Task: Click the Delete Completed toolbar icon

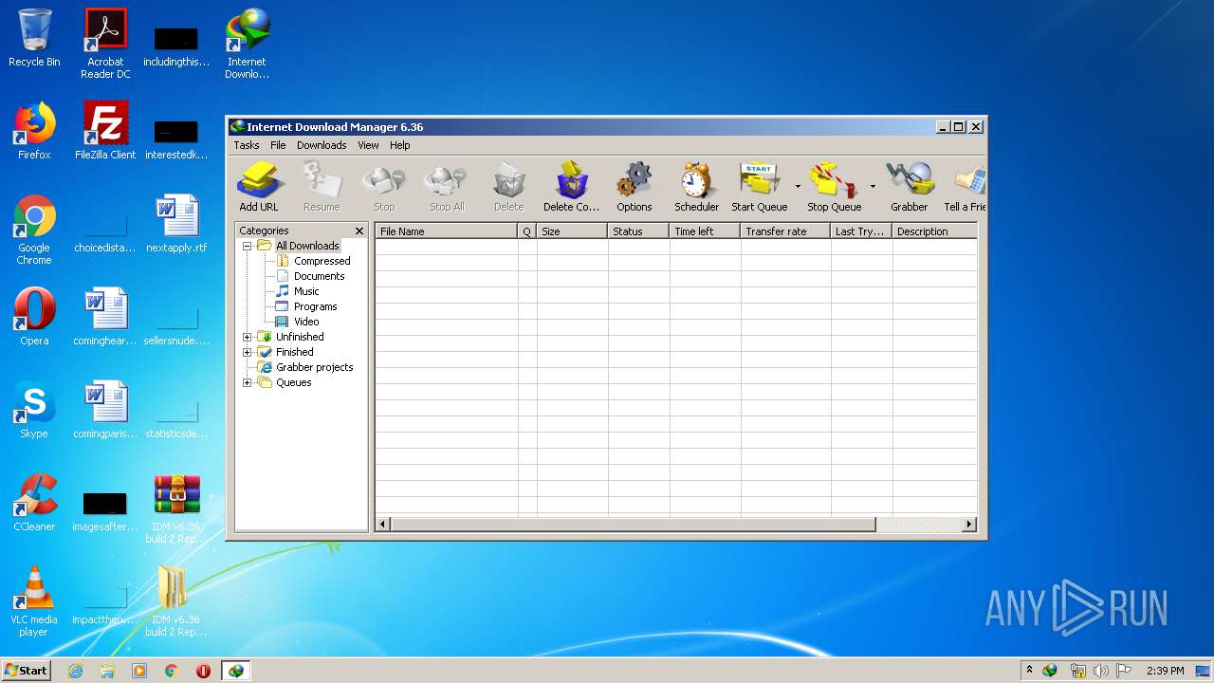Action: (571, 187)
